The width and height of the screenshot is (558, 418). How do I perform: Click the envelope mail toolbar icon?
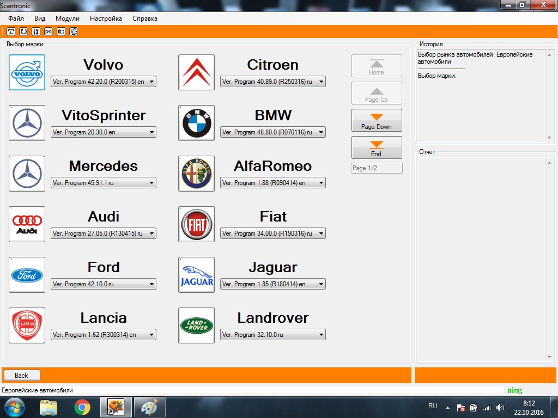(x=48, y=32)
